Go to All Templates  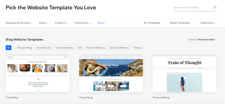[x=152, y=23]
